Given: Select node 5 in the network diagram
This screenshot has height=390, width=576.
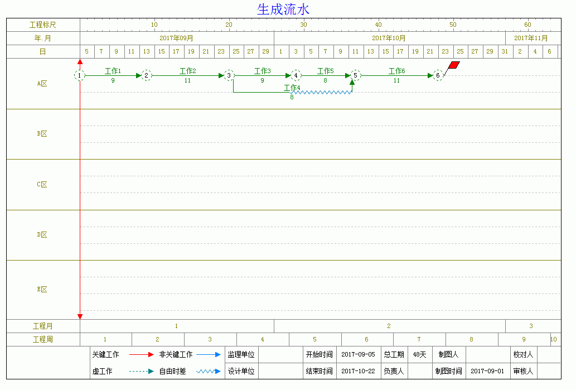Looking at the screenshot, I should coord(355,75).
